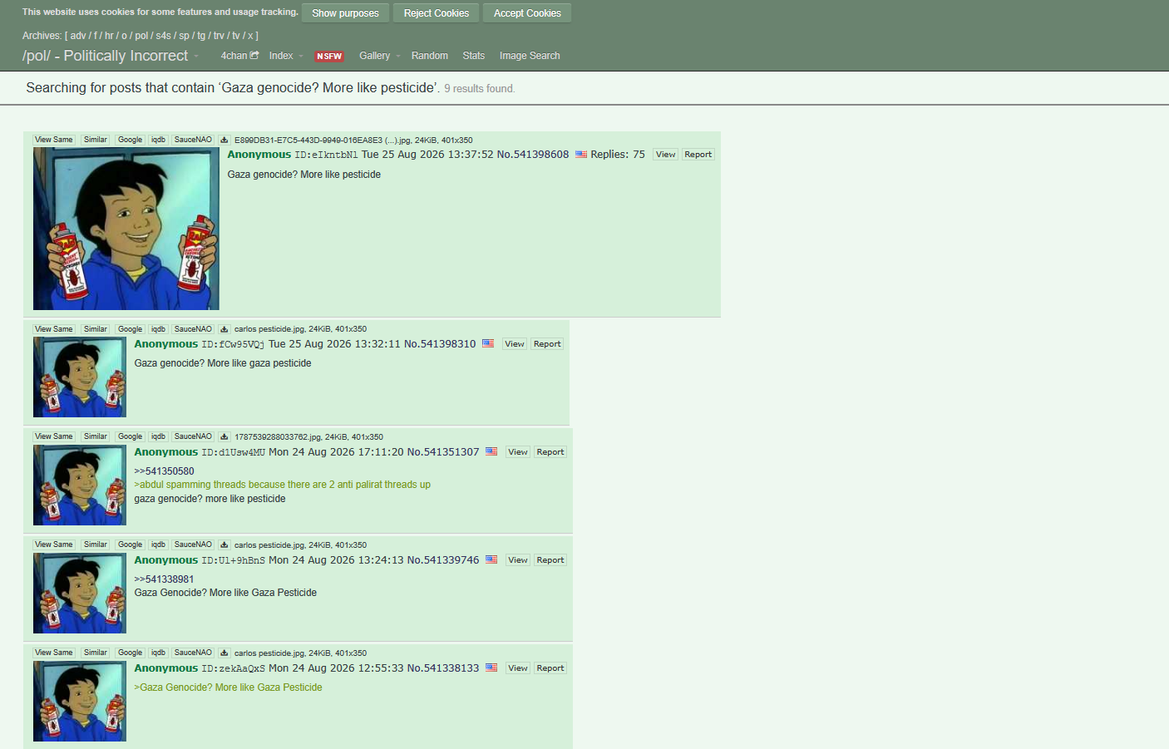1169x749 pixels.
Task: Open the tg archive link
Action: [201, 36]
